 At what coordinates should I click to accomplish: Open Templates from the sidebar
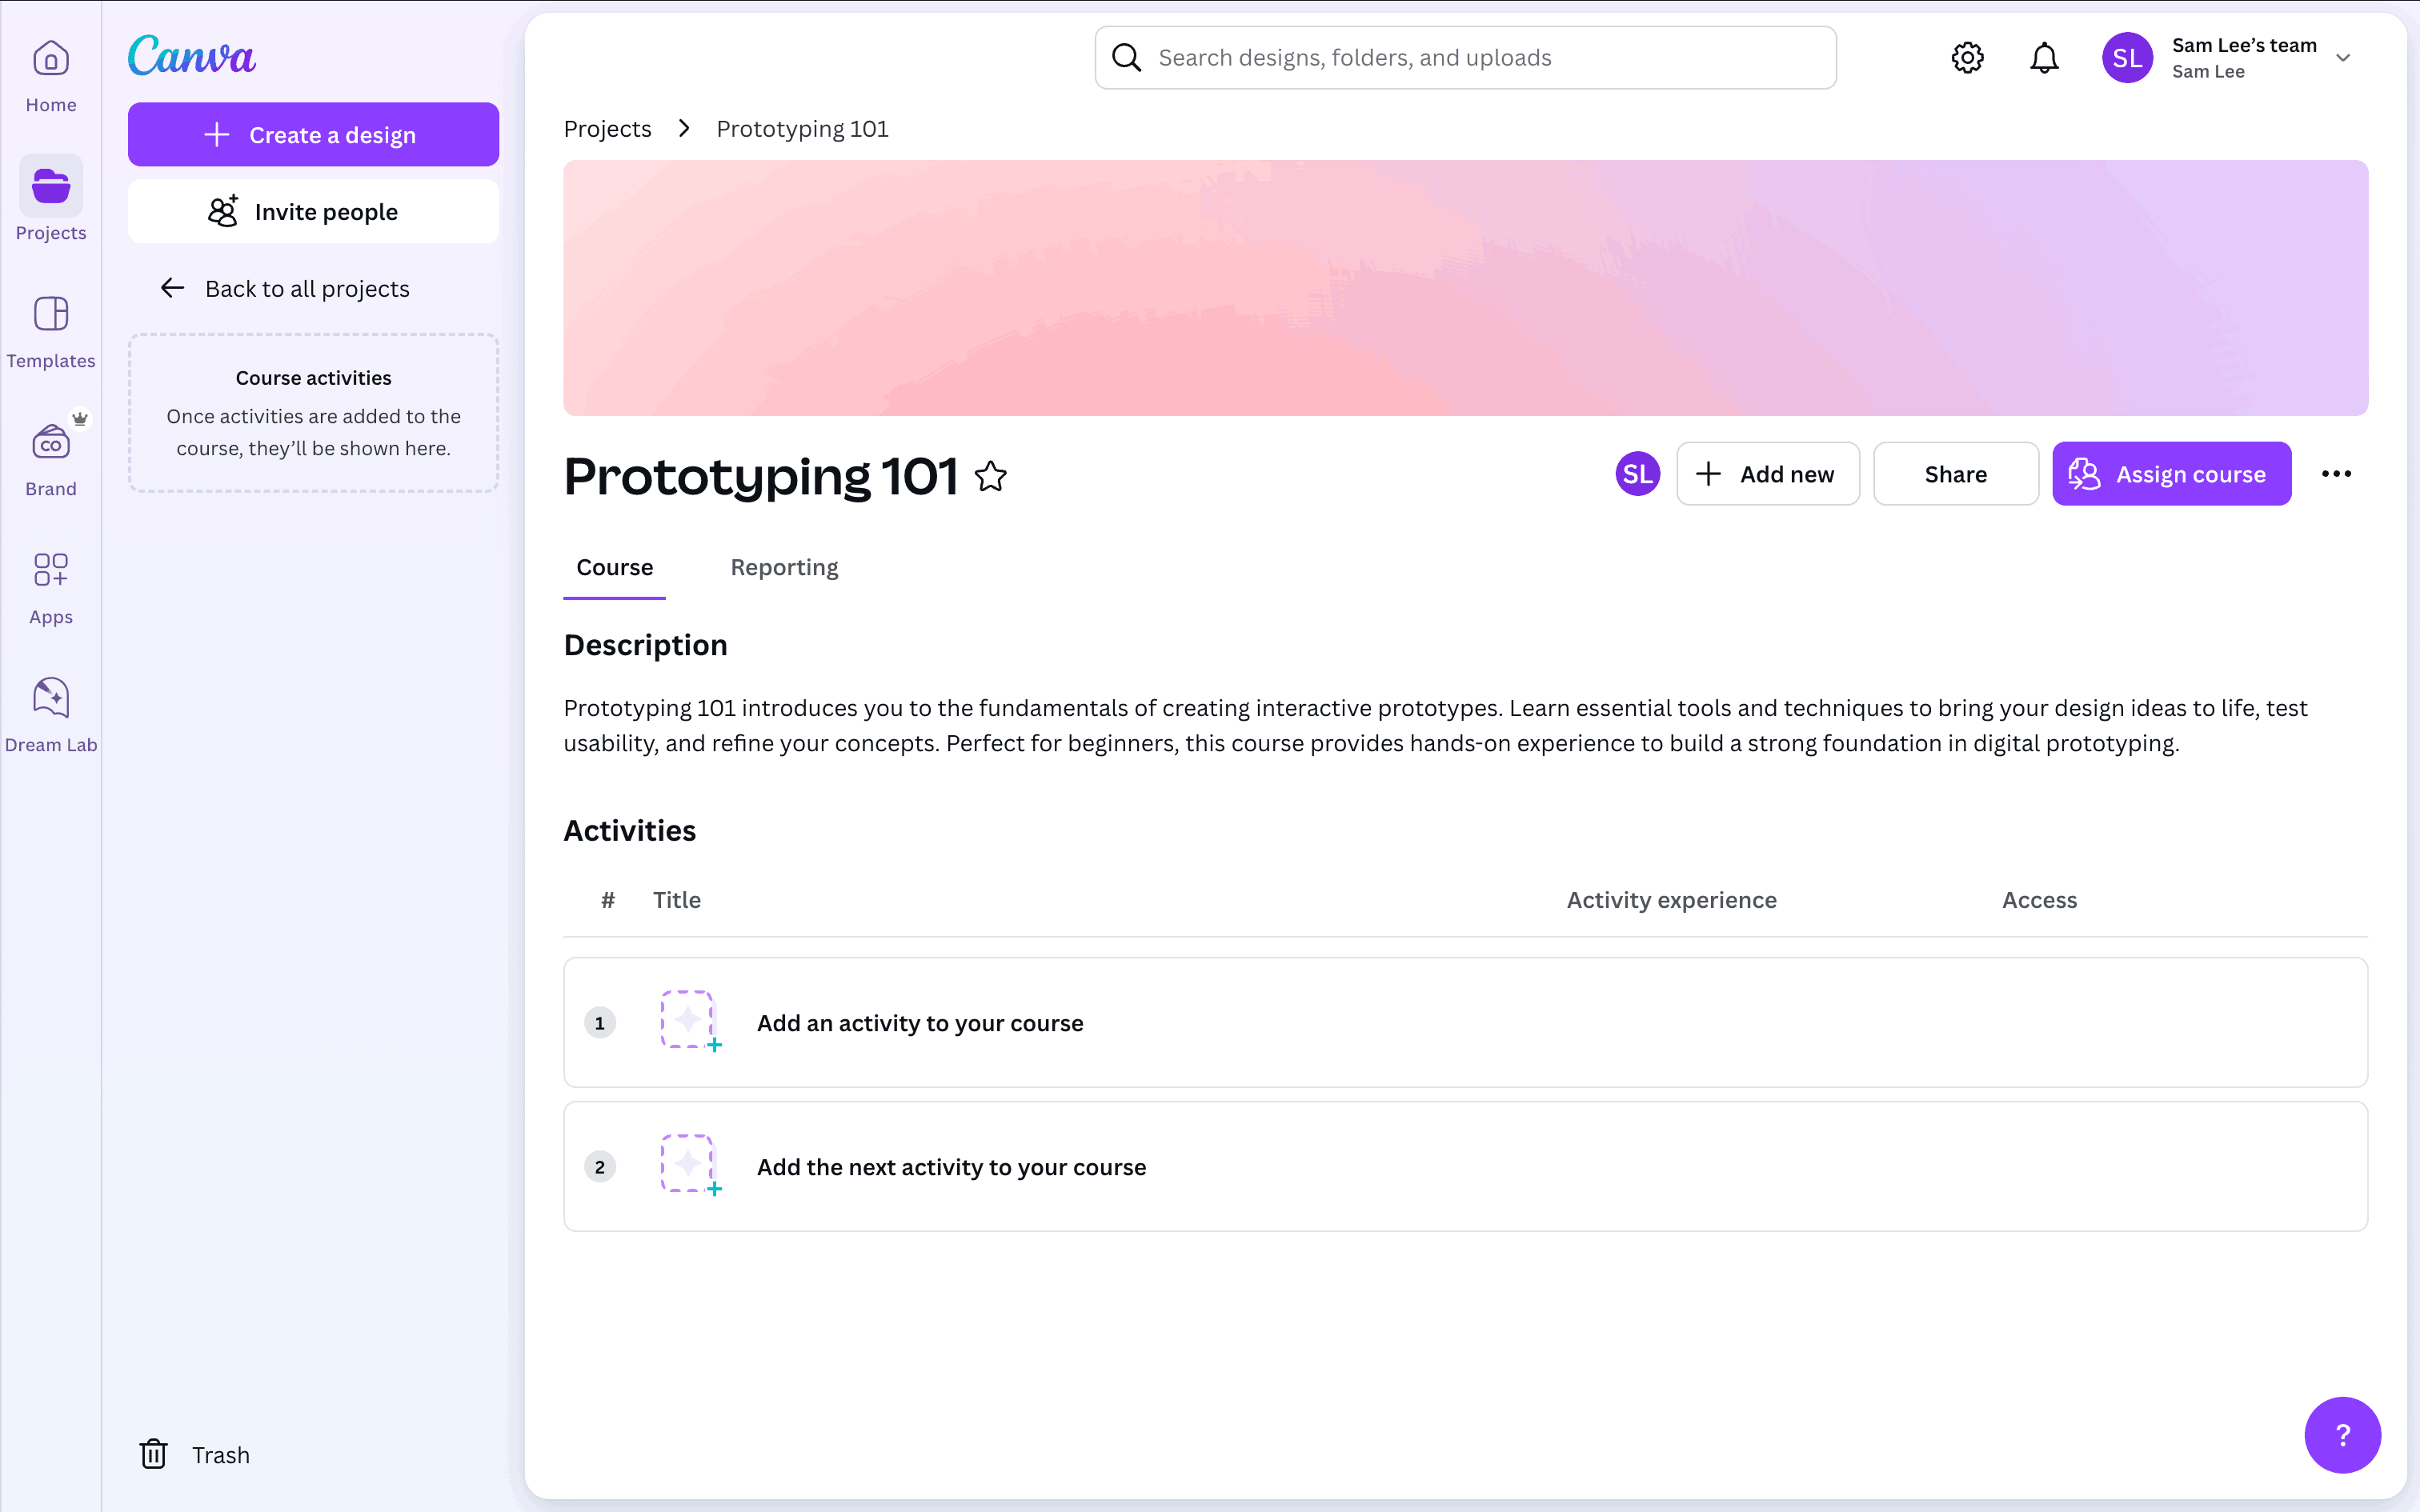tap(51, 331)
